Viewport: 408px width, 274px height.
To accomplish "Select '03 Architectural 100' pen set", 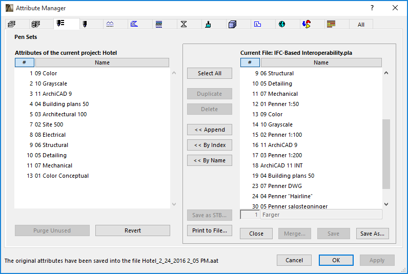I will tap(92, 114).
